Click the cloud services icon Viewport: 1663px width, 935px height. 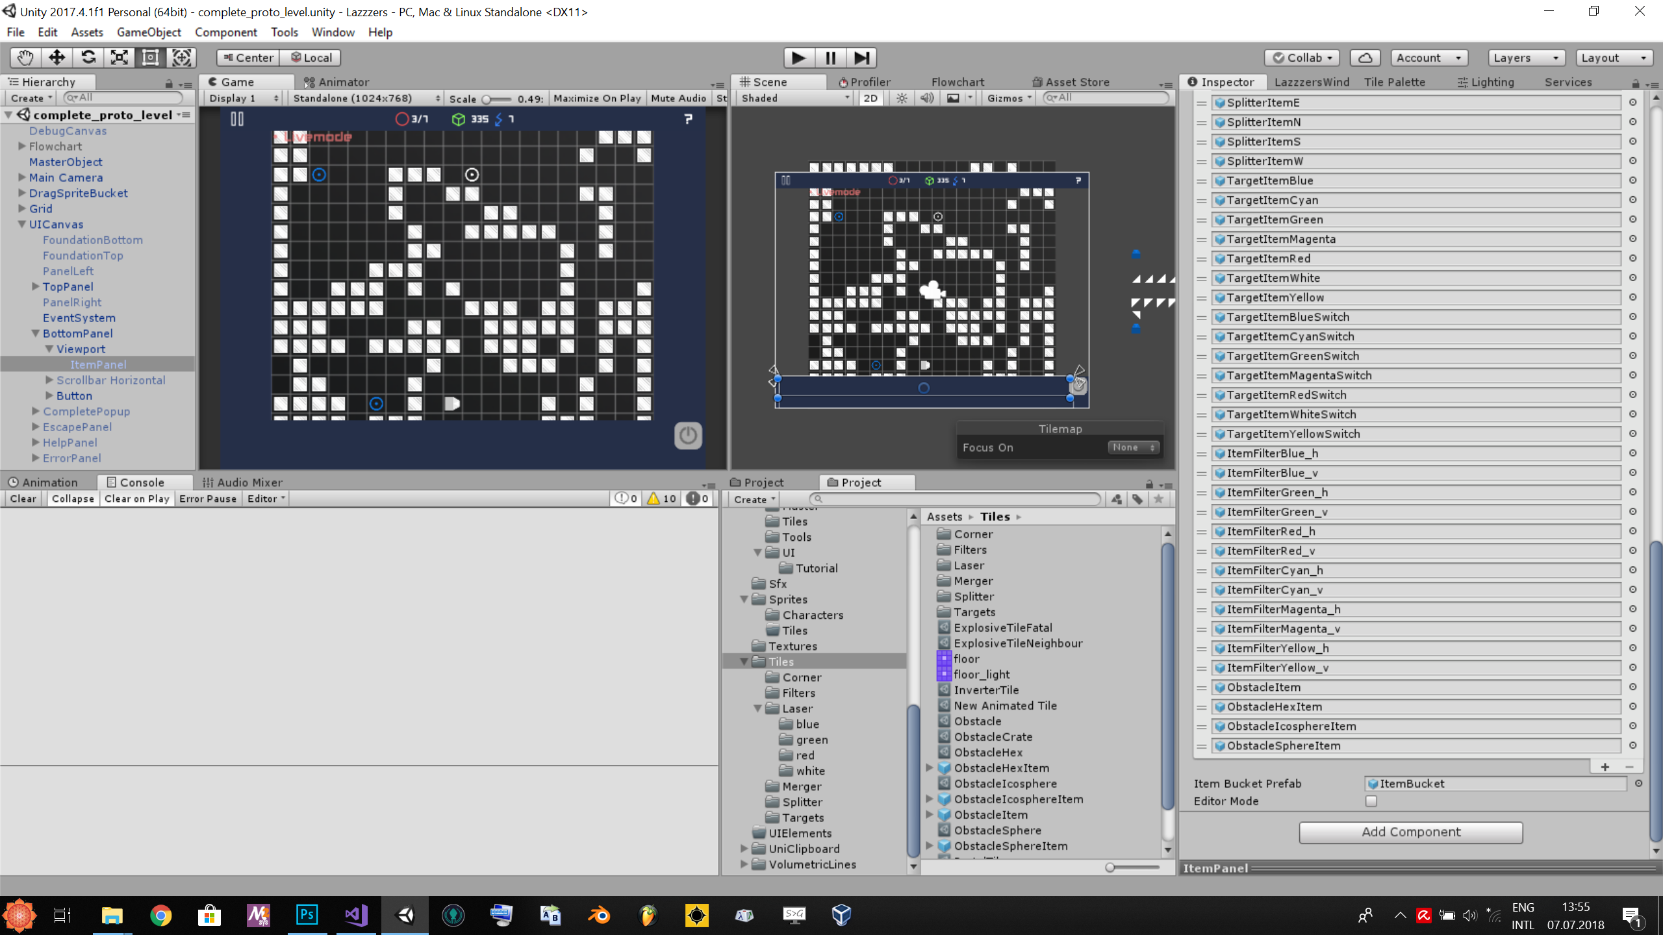[1365, 58]
